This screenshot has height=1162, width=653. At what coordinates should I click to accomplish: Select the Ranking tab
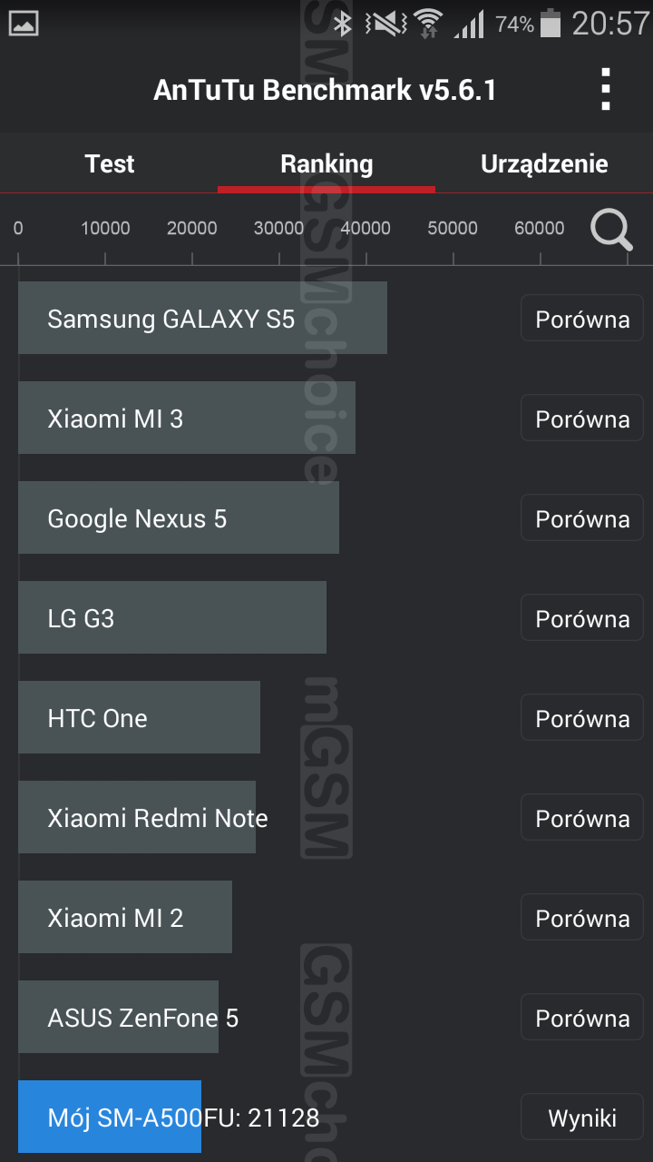click(x=326, y=164)
